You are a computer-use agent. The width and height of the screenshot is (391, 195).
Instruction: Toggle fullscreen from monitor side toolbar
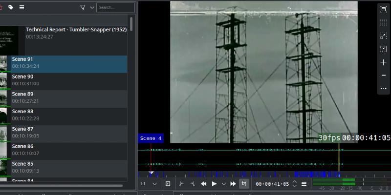coord(384,9)
